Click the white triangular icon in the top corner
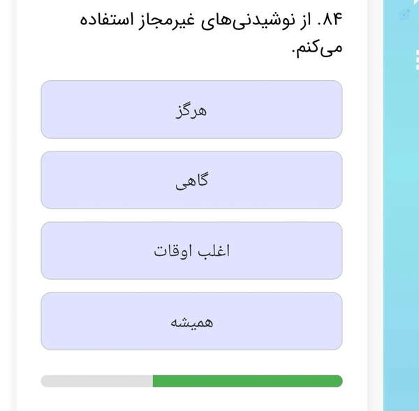The width and height of the screenshot is (419, 411). point(416,2)
